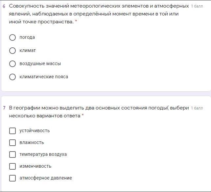Mark the "климатические пояса" radio circle
Screen dimensions: 211x192
tap(12, 77)
